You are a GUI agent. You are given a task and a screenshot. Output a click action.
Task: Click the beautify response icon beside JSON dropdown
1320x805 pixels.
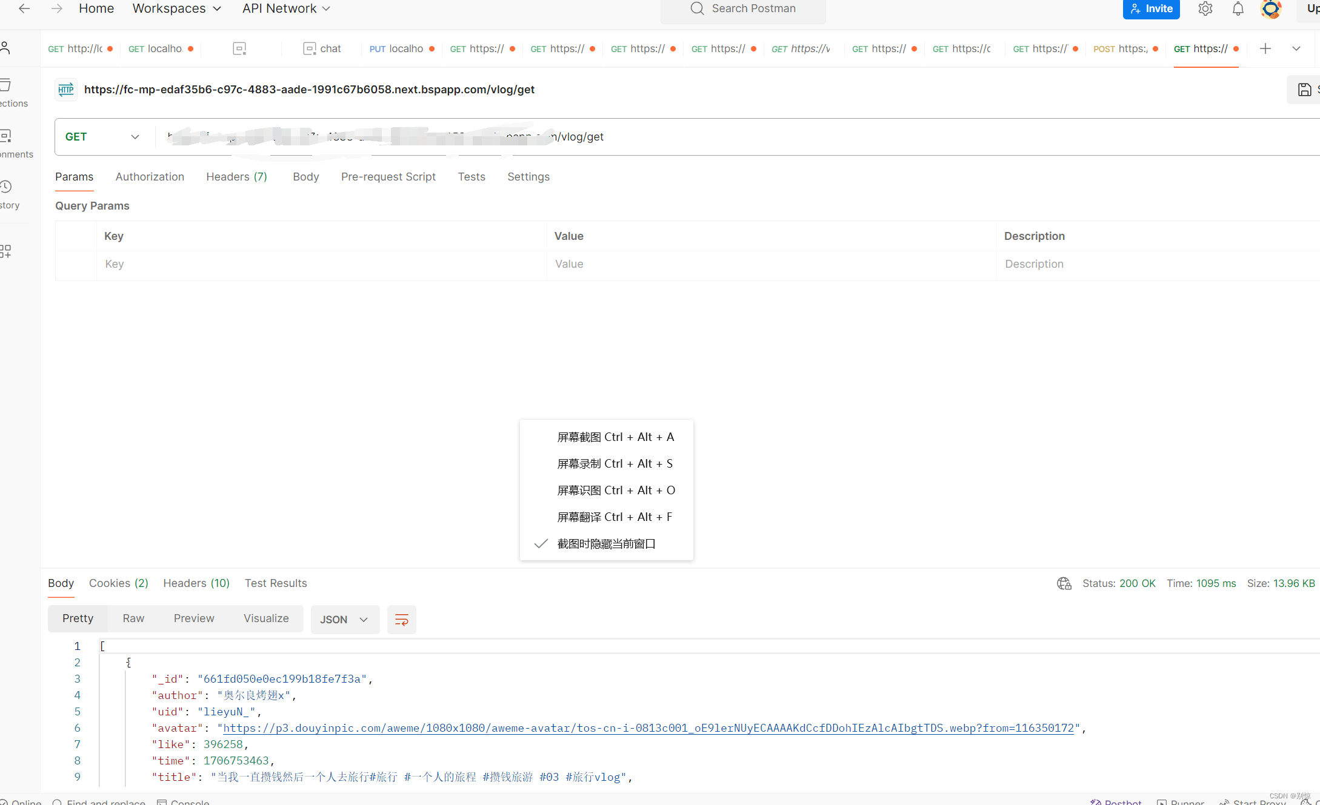(x=402, y=619)
